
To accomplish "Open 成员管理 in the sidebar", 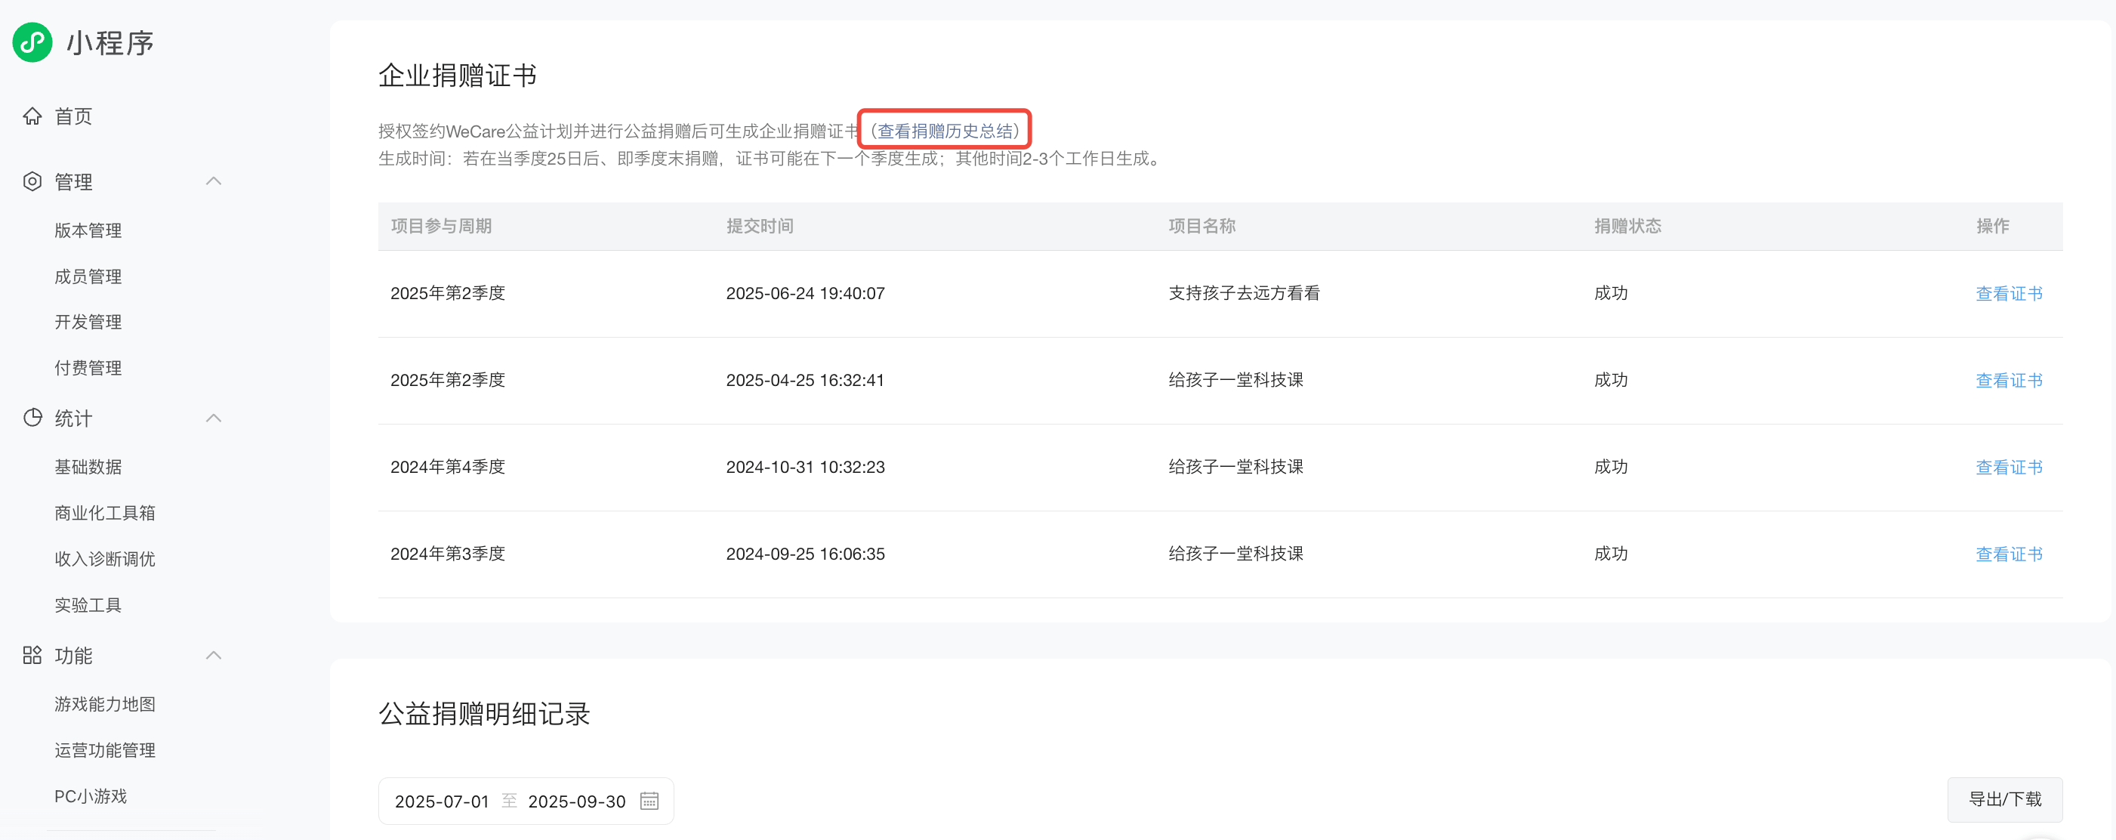I will click(x=88, y=276).
